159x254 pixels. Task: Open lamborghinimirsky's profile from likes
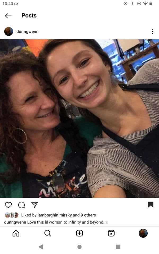pyautogui.click(x=55, y=215)
